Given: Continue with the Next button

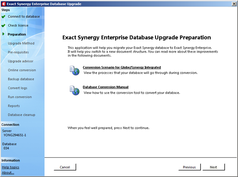Looking at the screenshot, I should pyautogui.click(x=214, y=167).
